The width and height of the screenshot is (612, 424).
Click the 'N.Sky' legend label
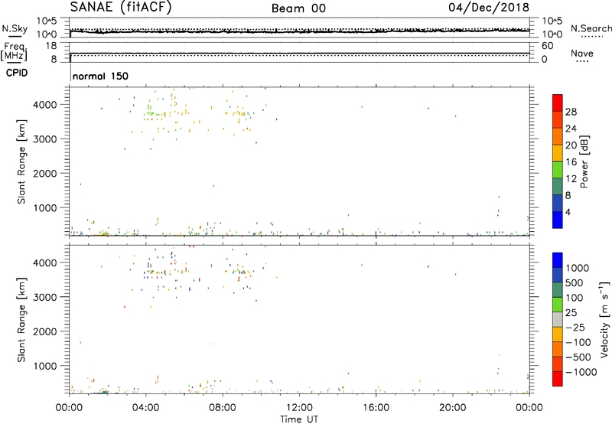click(15, 28)
